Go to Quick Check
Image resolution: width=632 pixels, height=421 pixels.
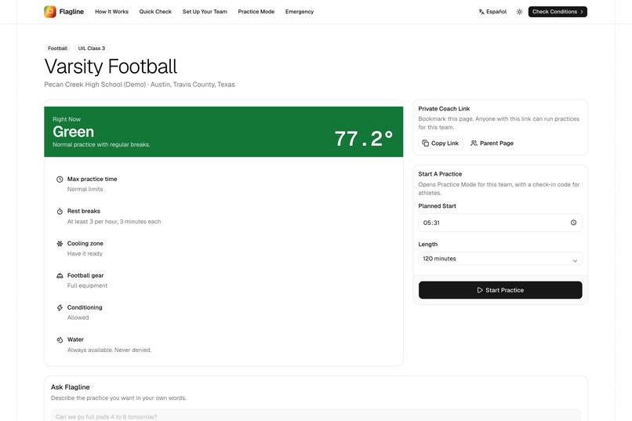[155, 12]
